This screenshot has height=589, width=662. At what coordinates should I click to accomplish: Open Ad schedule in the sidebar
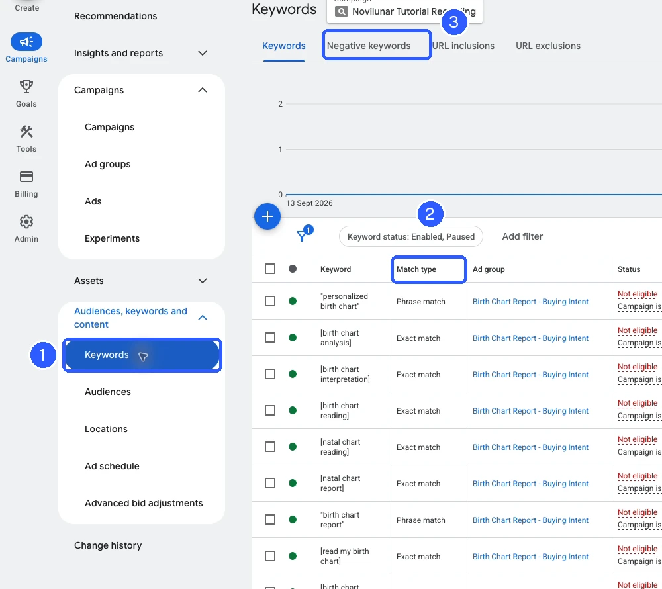(x=112, y=466)
